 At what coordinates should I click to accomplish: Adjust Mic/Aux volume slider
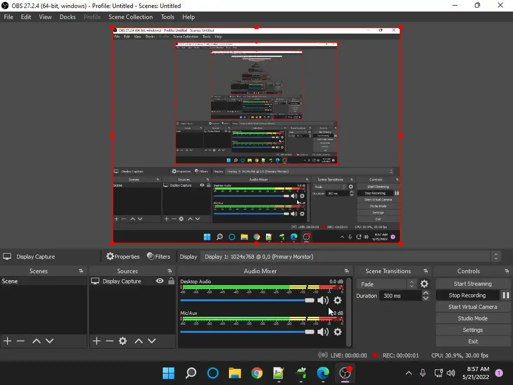pyautogui.click(x=247, y=332)
